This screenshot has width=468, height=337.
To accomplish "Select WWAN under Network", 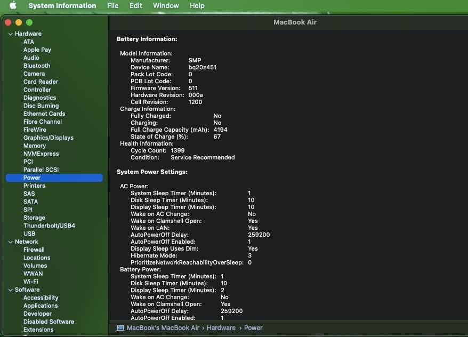I will coord(33,274).
